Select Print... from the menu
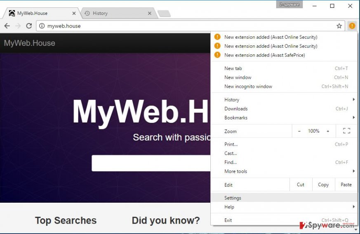This screenshot has width=360, height=234. 284,144
